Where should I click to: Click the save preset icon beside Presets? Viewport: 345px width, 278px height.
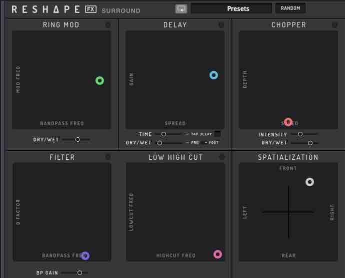coord(181,9)
